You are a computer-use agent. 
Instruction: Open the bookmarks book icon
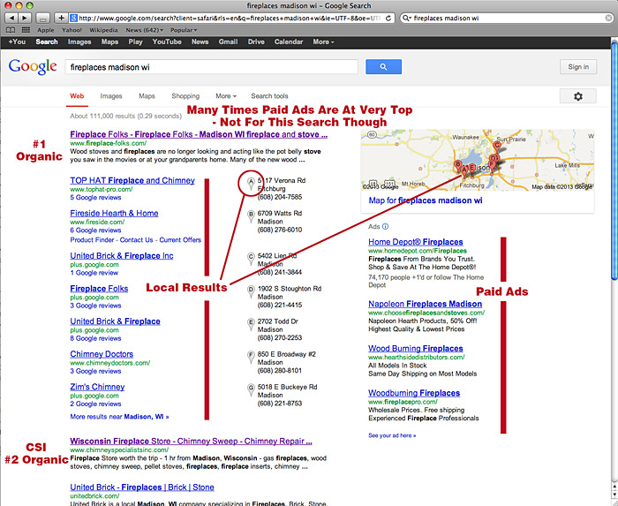tap(11, 30)
